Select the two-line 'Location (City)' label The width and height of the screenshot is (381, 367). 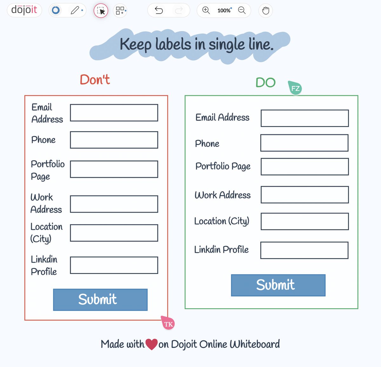click(x=46, y=233)
